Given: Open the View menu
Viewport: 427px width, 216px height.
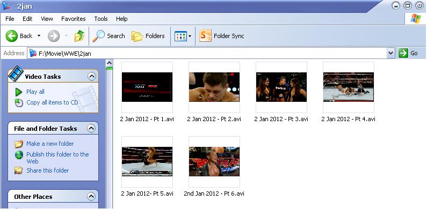Looking at the screenshot, I should point(47,19).
